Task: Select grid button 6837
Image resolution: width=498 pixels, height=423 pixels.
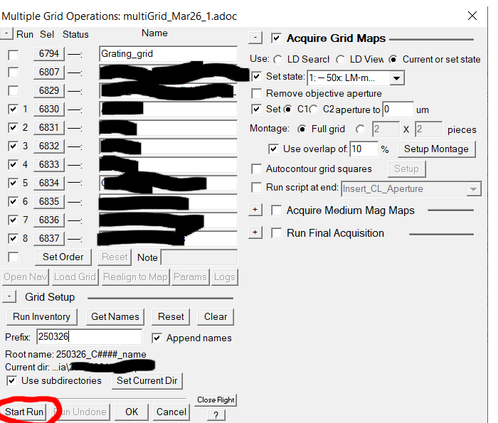Action: pyautogui.click(x=49, y=238)
